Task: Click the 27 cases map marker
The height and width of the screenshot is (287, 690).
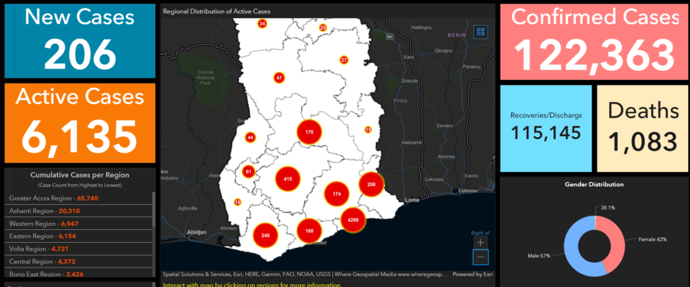Action: [344, 60]
